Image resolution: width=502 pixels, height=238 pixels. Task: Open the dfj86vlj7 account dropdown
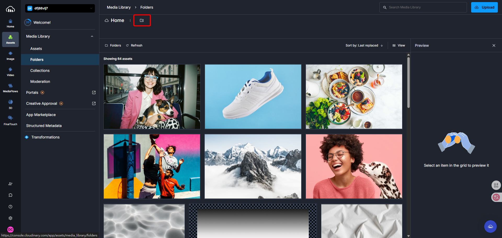pos(60,8)
